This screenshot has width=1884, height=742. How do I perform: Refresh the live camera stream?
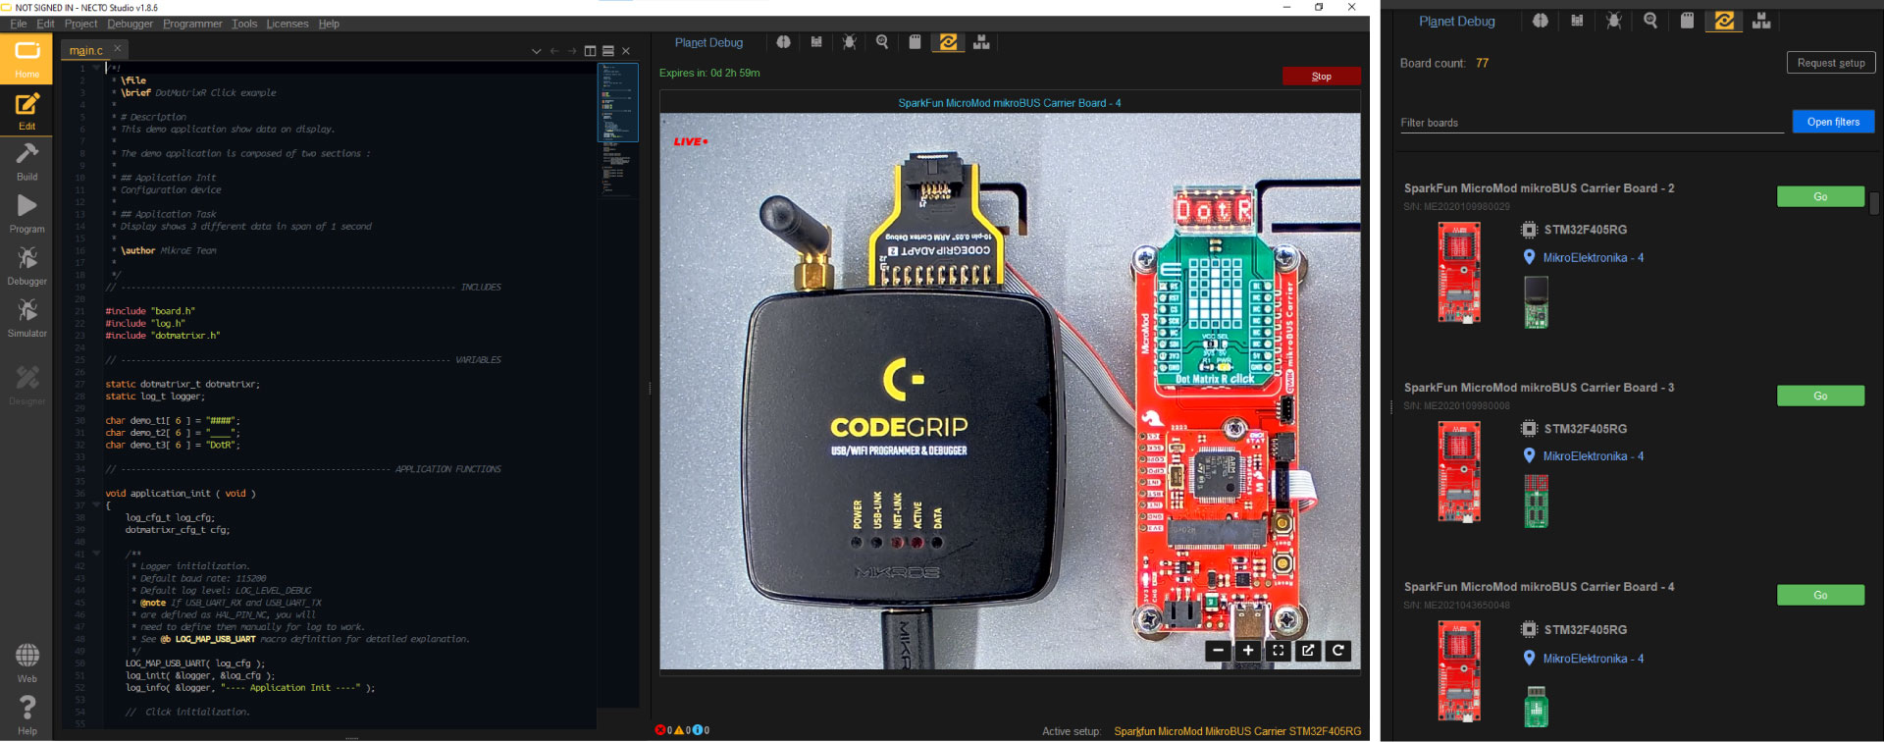point(1338,650)
